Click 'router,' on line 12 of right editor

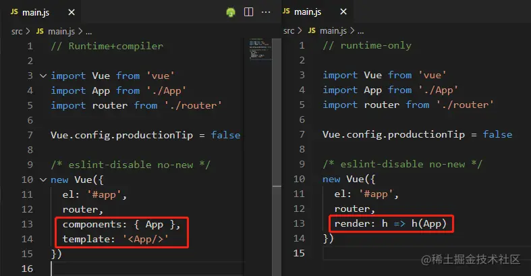click(355, 209)
